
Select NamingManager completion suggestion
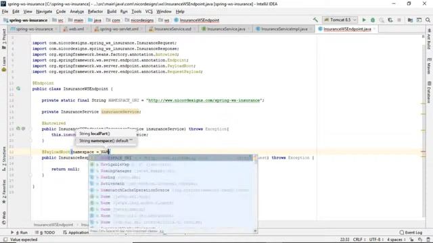171,171
